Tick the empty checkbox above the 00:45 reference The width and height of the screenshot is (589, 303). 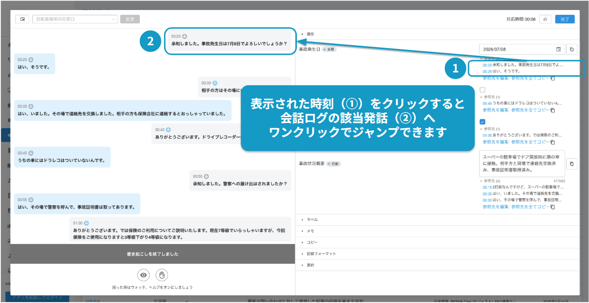pos(482,90)
